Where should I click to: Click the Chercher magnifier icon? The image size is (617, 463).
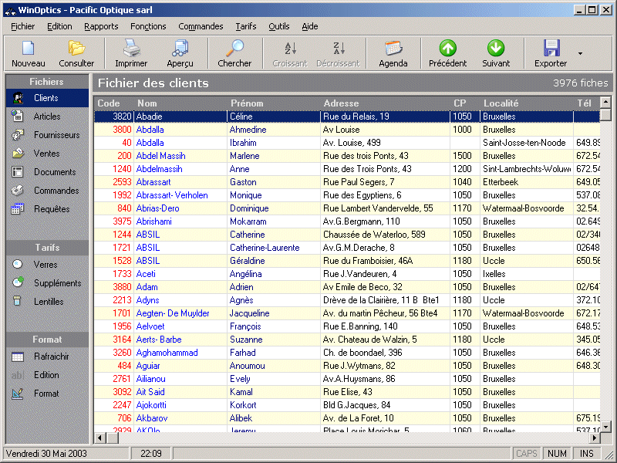pyautogui.click(x=234, y=49)
